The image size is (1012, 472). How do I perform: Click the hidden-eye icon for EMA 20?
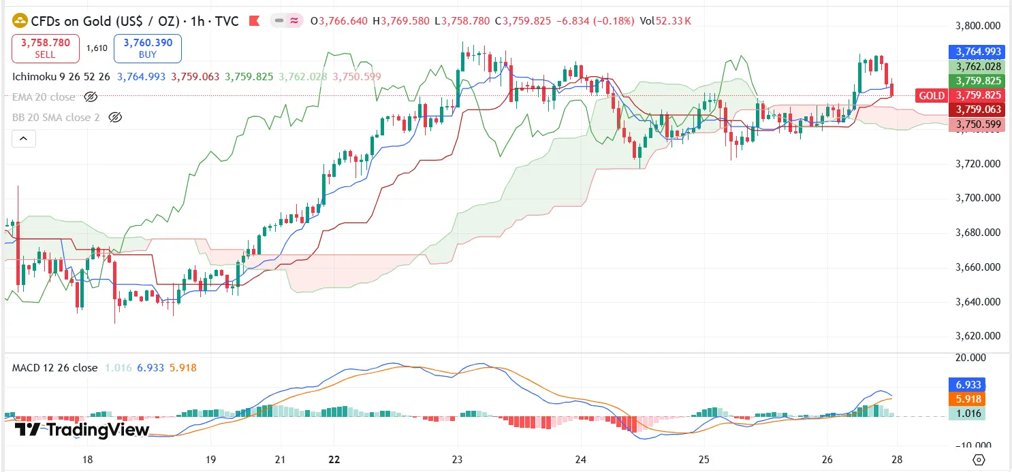tap(91, 97)
